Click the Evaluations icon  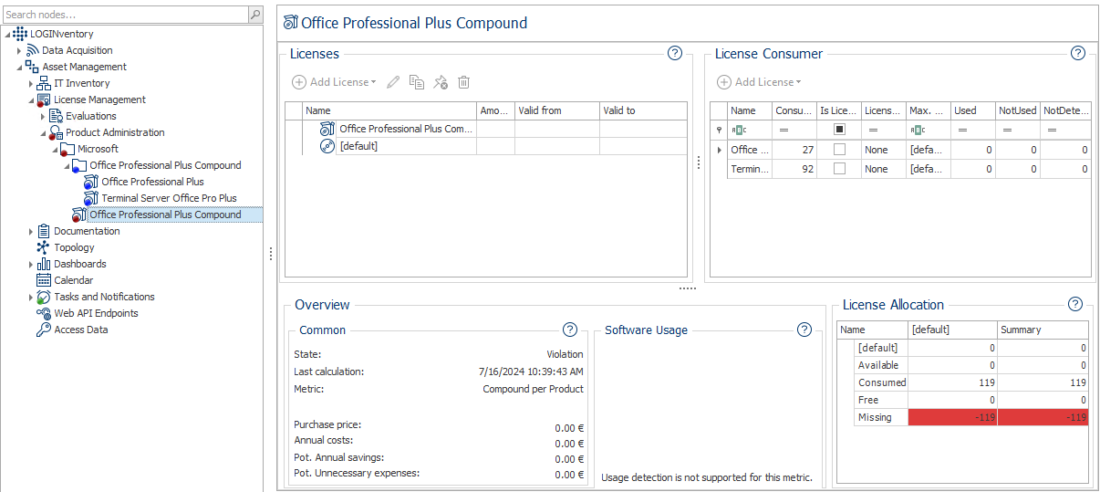pos(56,116)
